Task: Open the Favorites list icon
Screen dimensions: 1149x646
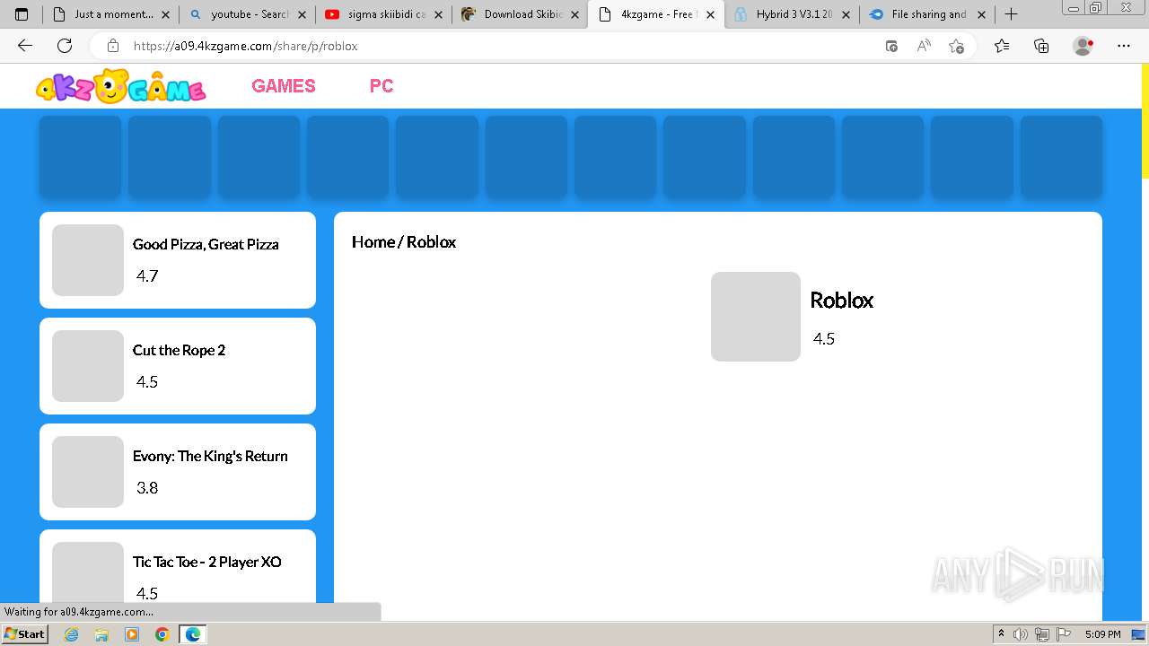Action: tap(1002, 46)
